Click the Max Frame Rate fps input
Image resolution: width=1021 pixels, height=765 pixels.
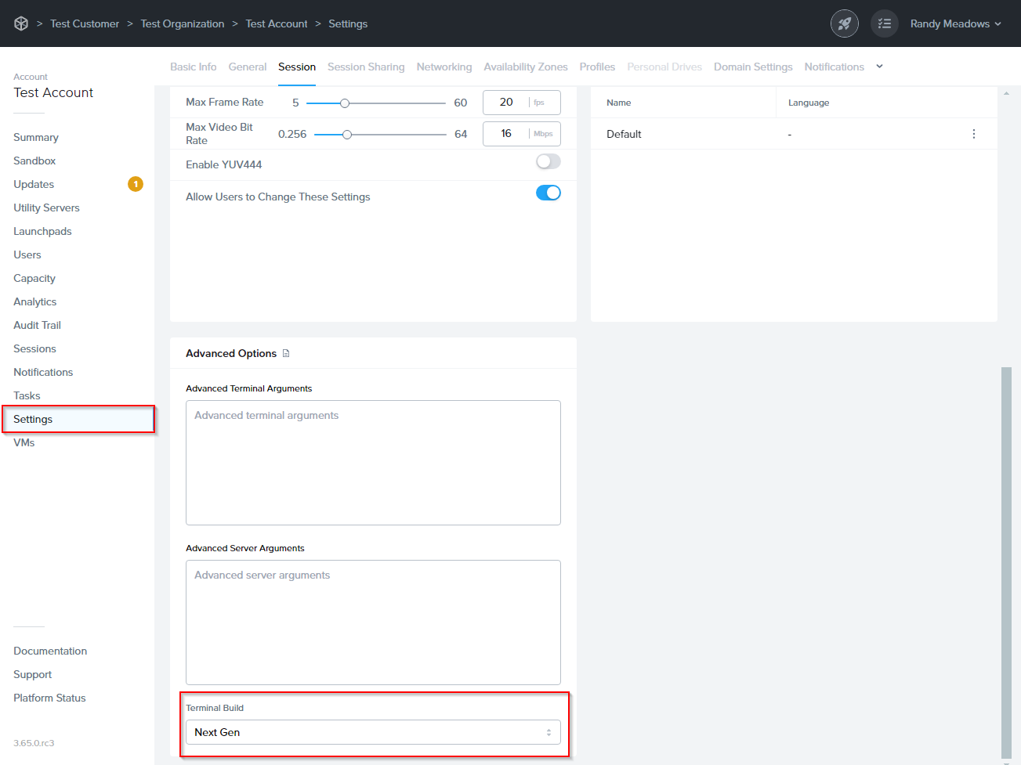(507, 103)
